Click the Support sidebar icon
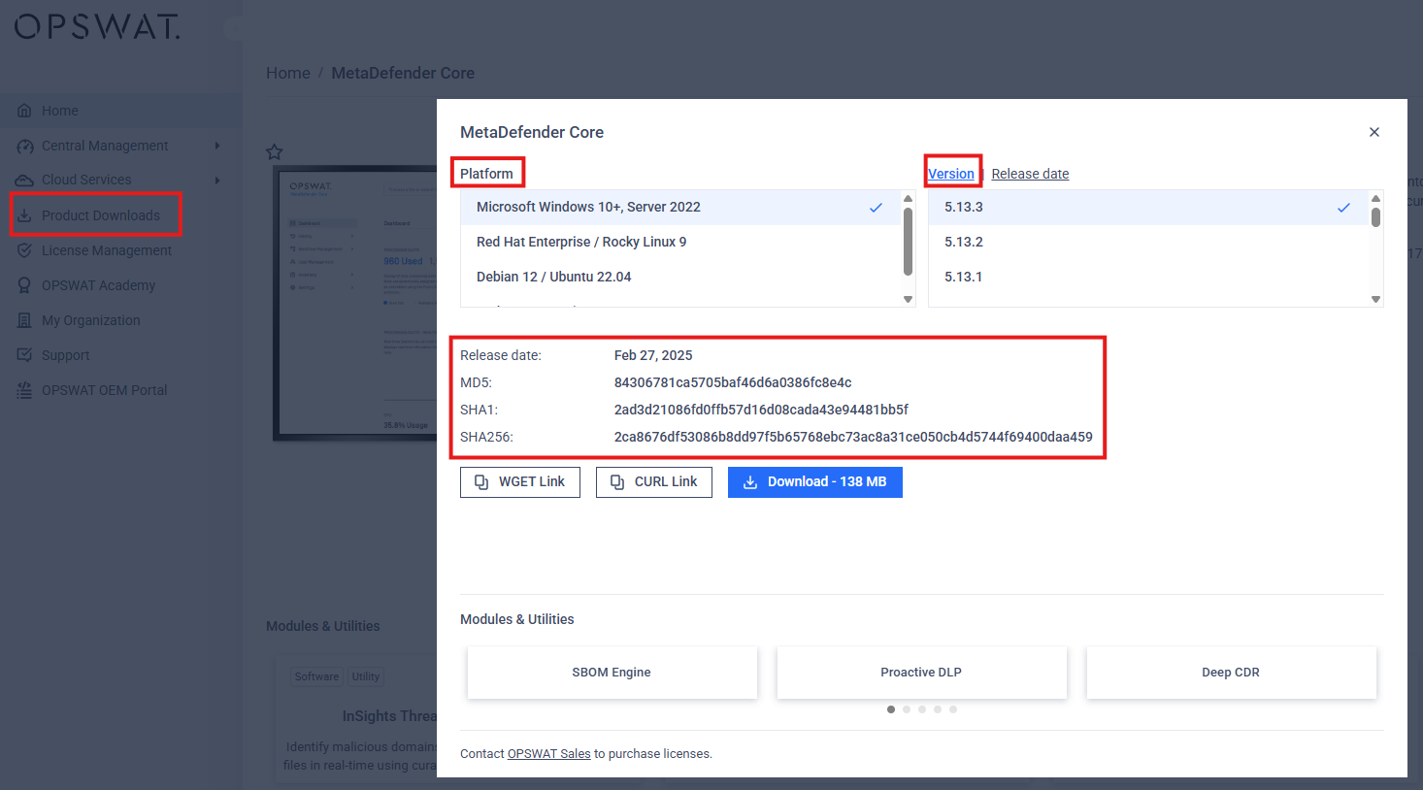This screenshot has height=790, width=1423. point(25,355)
